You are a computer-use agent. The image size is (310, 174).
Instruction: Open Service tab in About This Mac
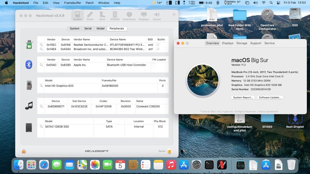tap(269, 43)
